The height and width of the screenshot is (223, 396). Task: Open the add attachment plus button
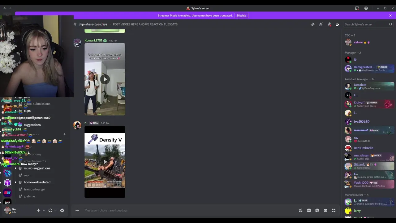tap(77, 210)
